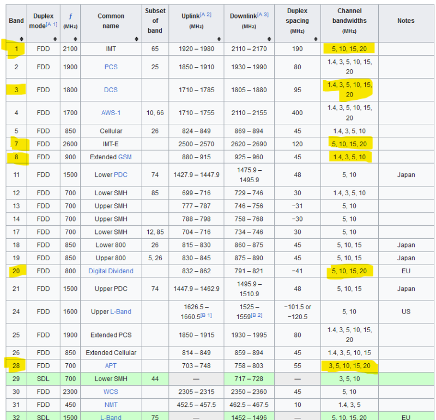Click the EU note in band 20 row
This screenshot has width=436, height=420.
tap(406, 271)
